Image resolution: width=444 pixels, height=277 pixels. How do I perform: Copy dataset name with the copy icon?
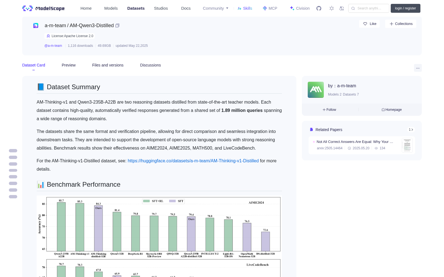point(117,25)
